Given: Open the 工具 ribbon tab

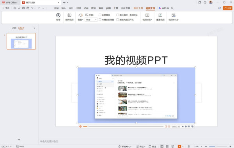Looking at the screenshot, I should 116,8.
